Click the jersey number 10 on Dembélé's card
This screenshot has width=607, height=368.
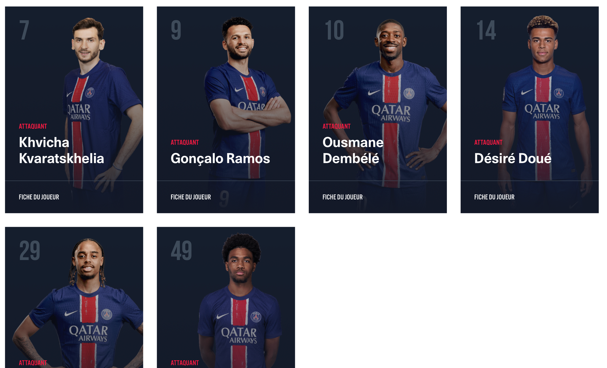[334, 30]
